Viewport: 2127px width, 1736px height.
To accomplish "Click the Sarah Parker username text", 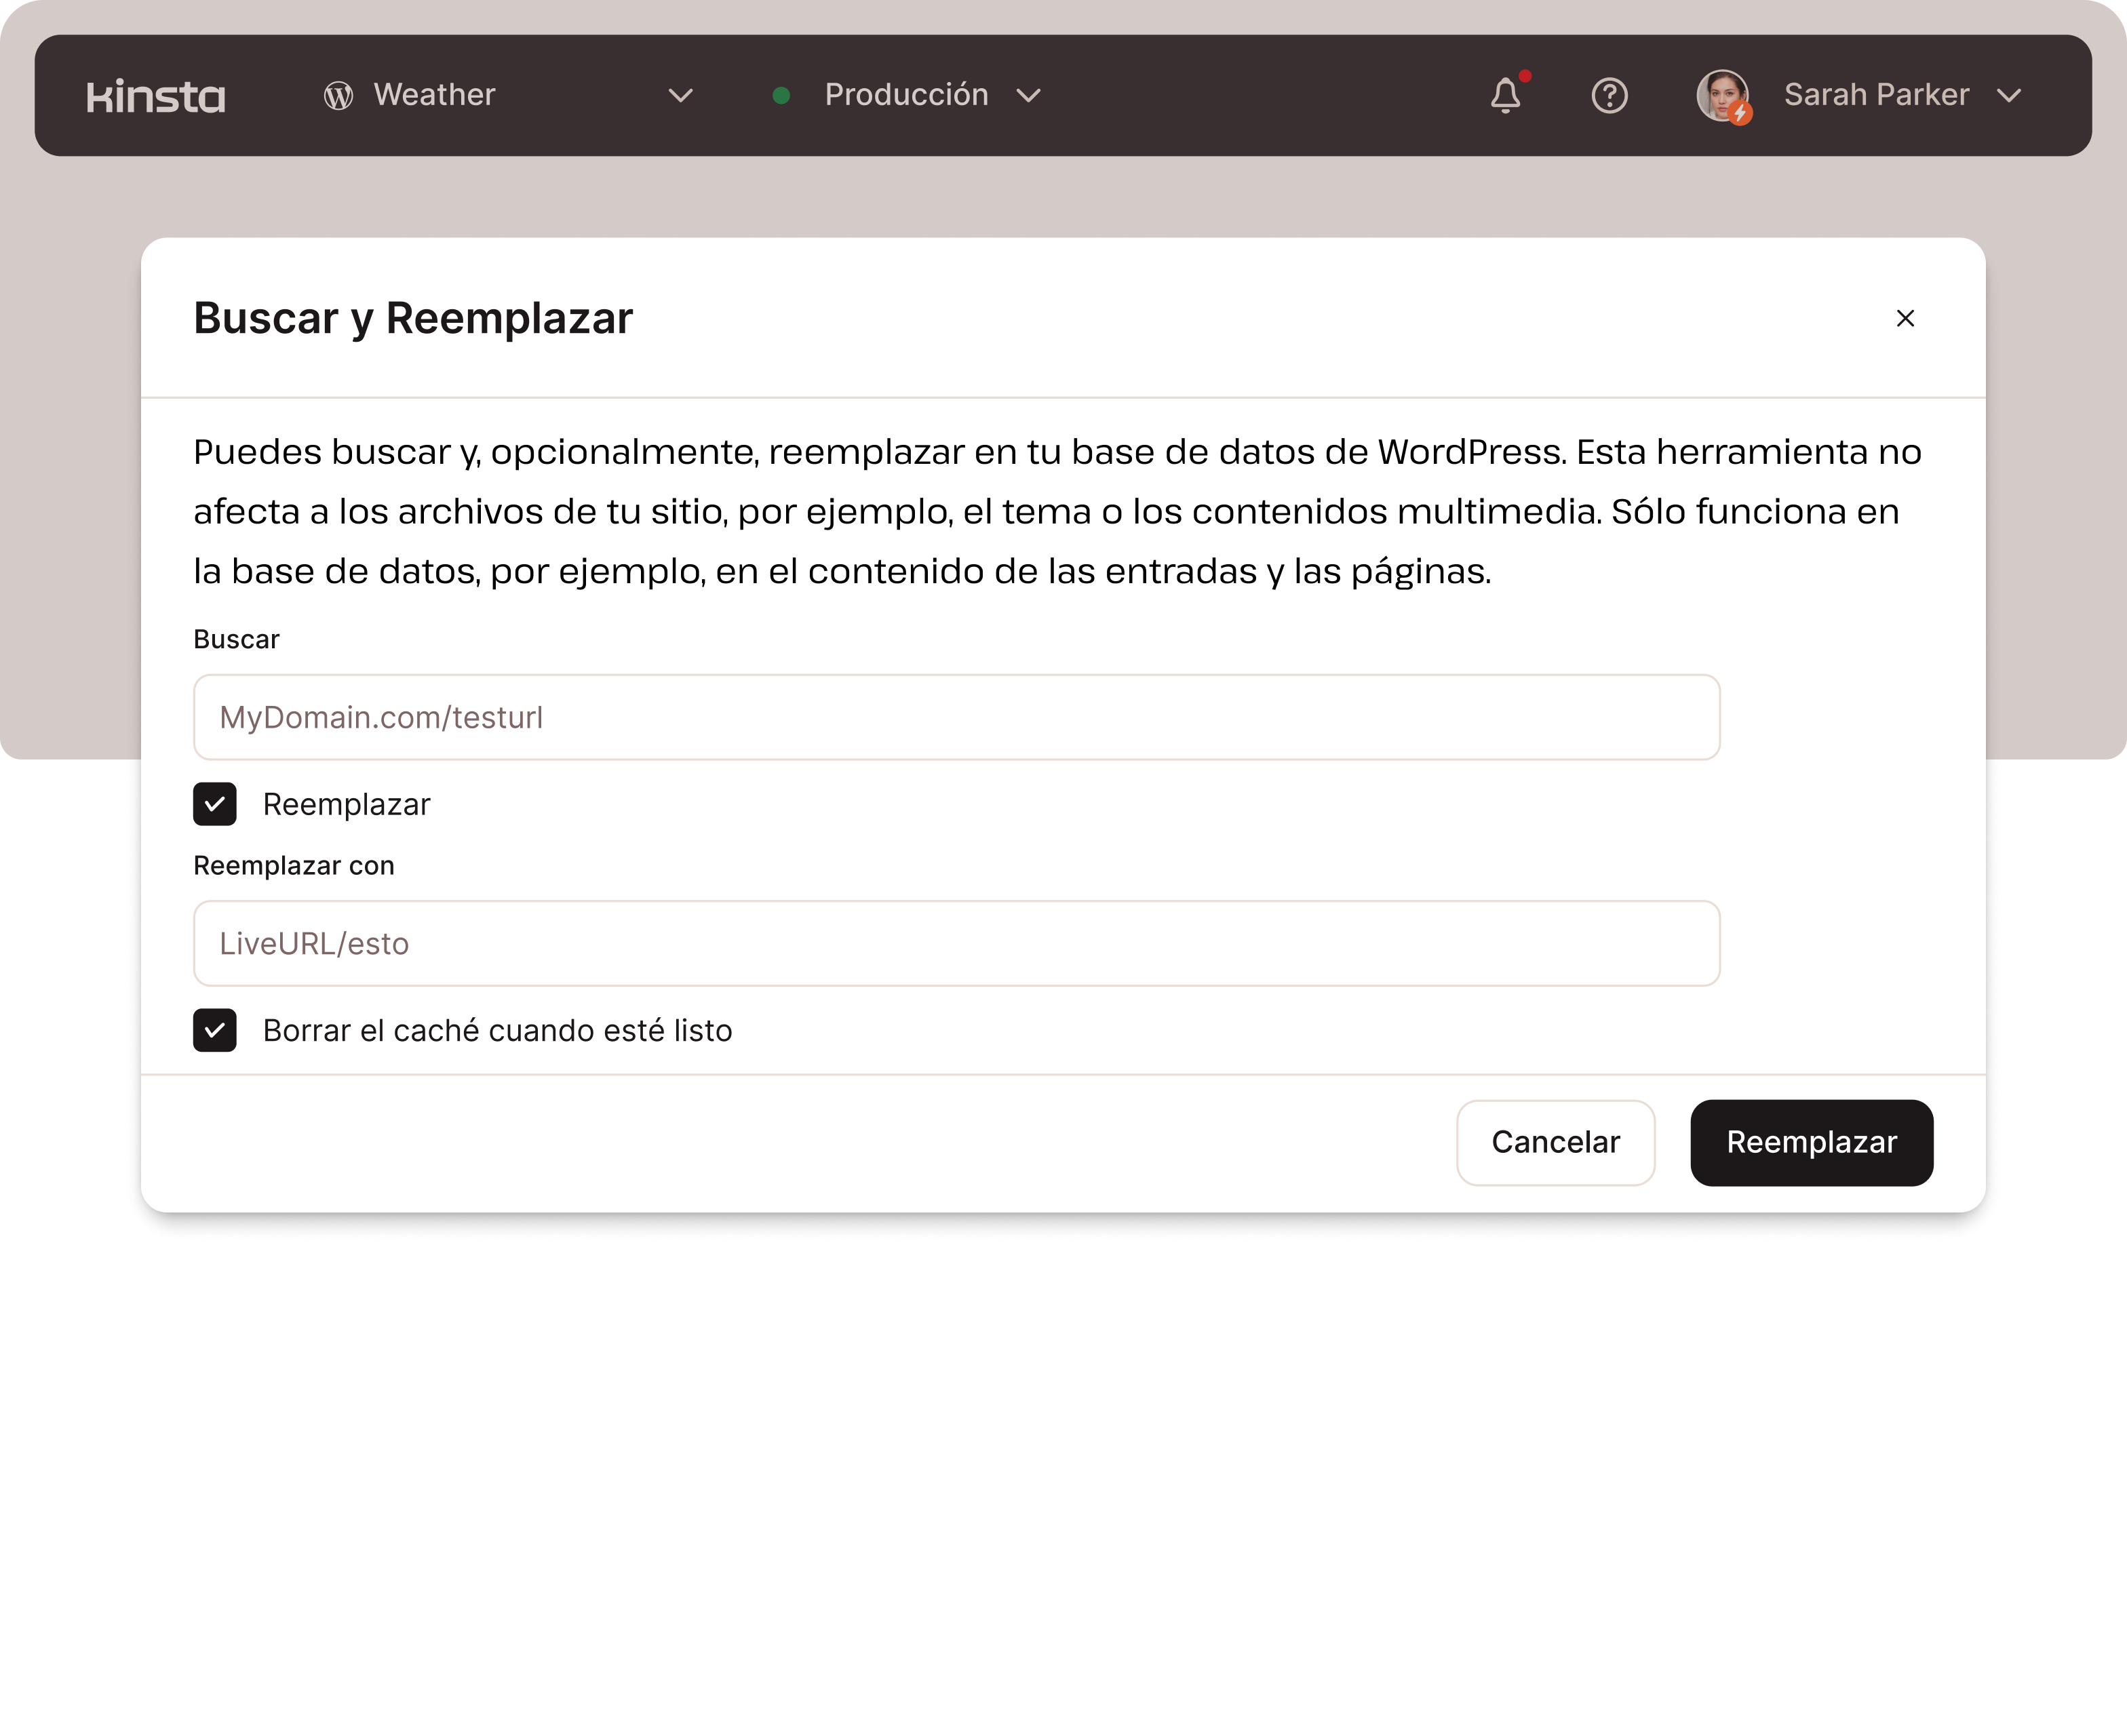I will (x=1876, y=95).
